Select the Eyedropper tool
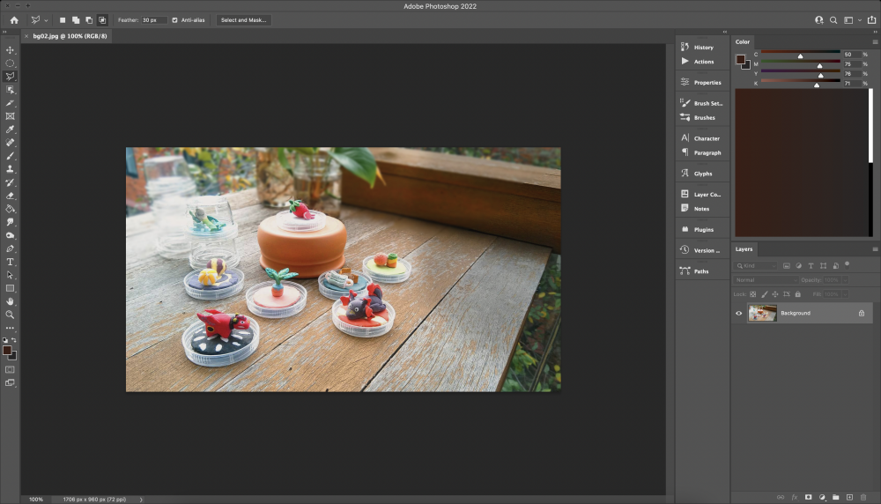The image size is (881, 504). (x=10, y=130)
